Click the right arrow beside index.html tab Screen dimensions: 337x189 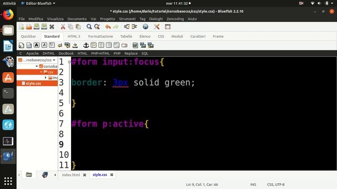click(55, 175)
